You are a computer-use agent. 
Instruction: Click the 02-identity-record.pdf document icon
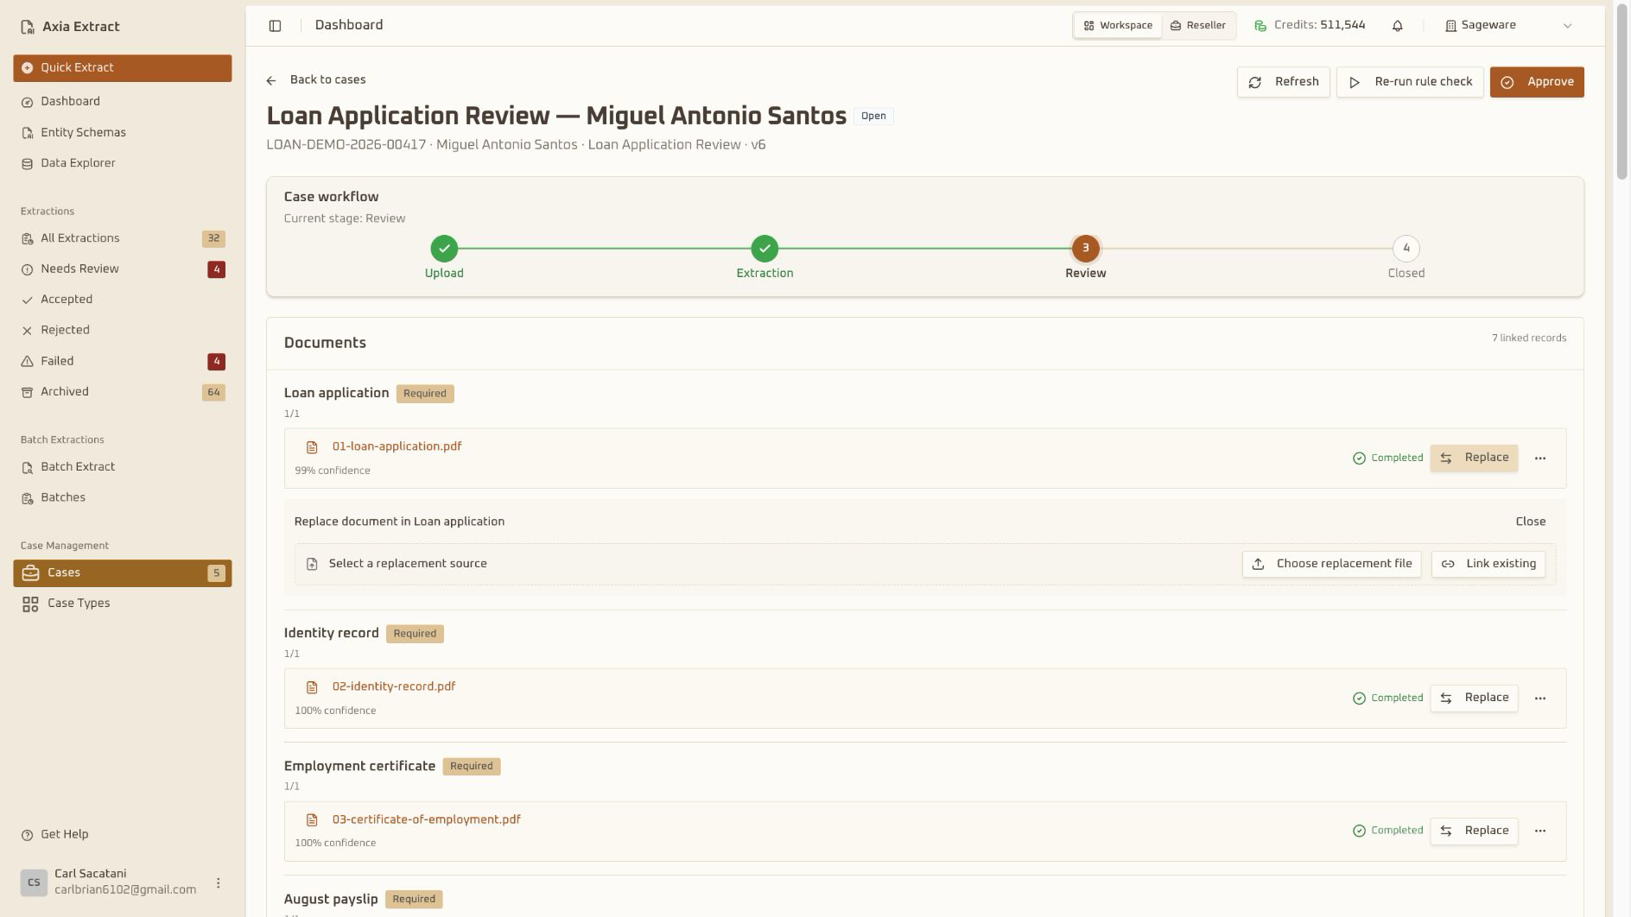[x=312, y=687]
